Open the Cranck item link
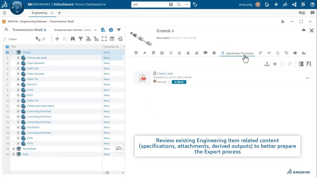This screenshot has height=178, width=317. click(26, 52)
